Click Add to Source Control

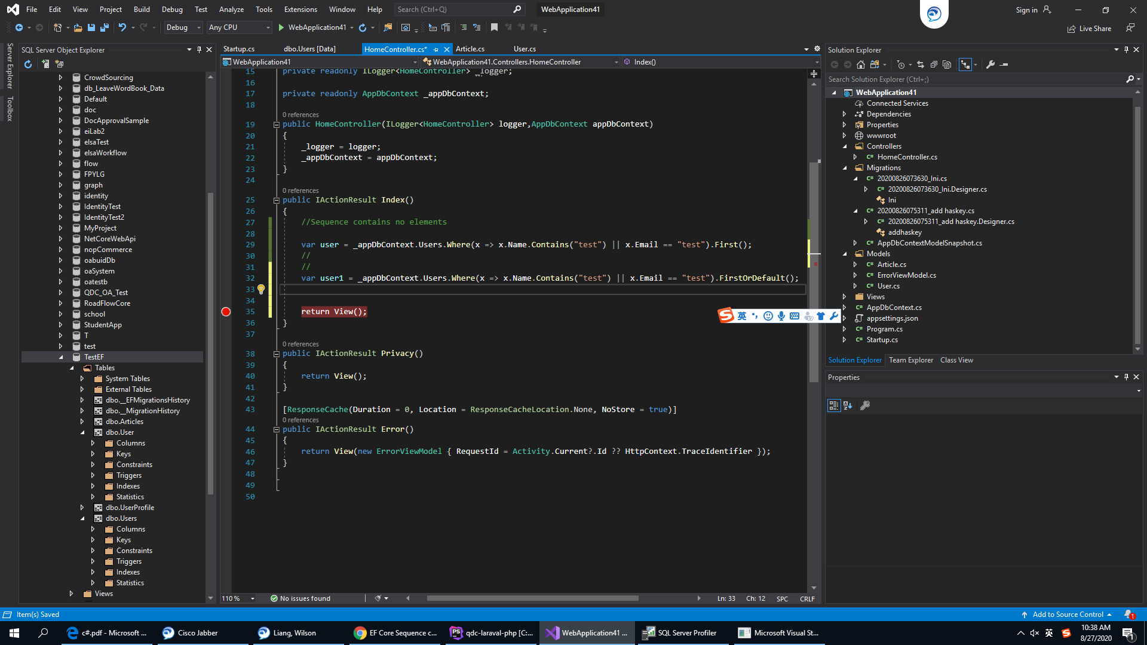pyautogui.click(x=1068, y=615)
